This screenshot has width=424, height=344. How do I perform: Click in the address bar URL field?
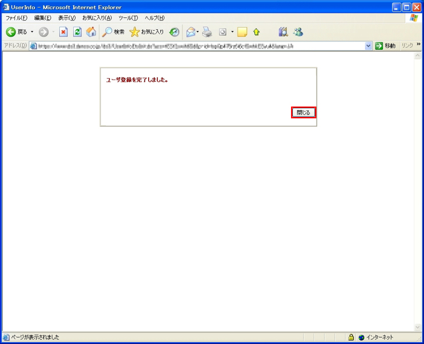197,46
